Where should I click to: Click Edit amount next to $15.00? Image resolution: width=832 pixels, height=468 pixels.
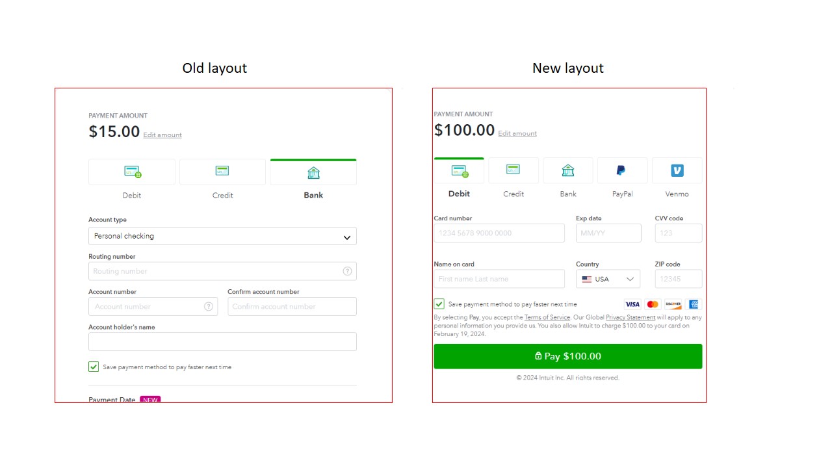162,135
